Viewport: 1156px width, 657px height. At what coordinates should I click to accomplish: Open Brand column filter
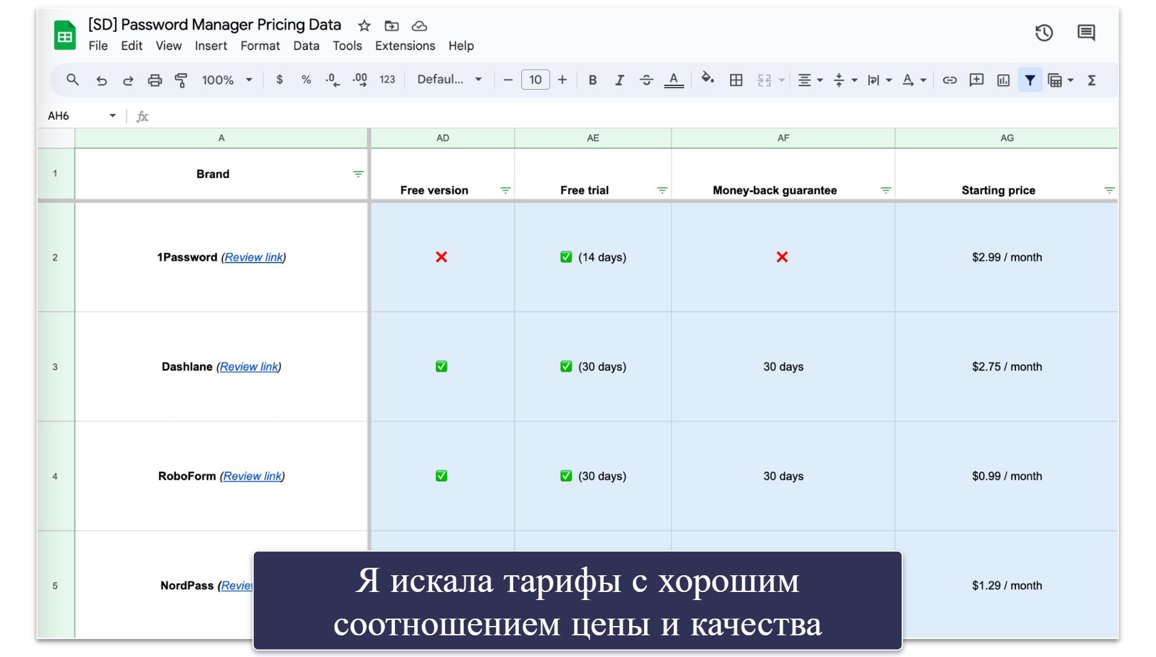click(x=358, y=174)
